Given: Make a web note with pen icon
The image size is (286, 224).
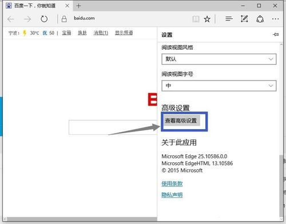Looking at the screenshot, I should tap(244, 19).
